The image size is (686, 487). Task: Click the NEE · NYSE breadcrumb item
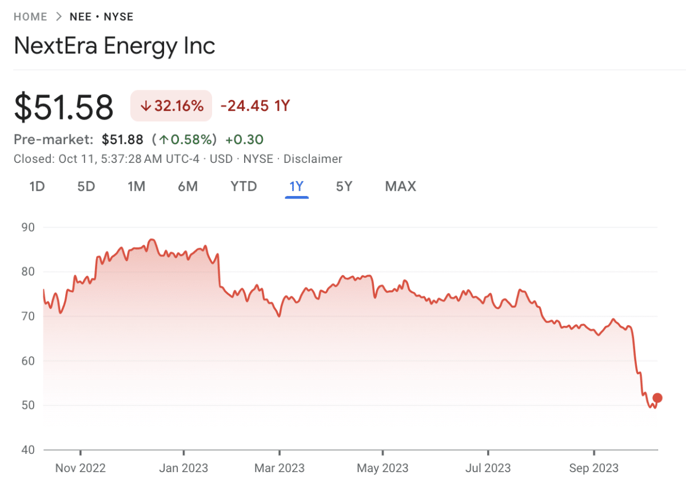pyautogui.click(x=101, y=17)
